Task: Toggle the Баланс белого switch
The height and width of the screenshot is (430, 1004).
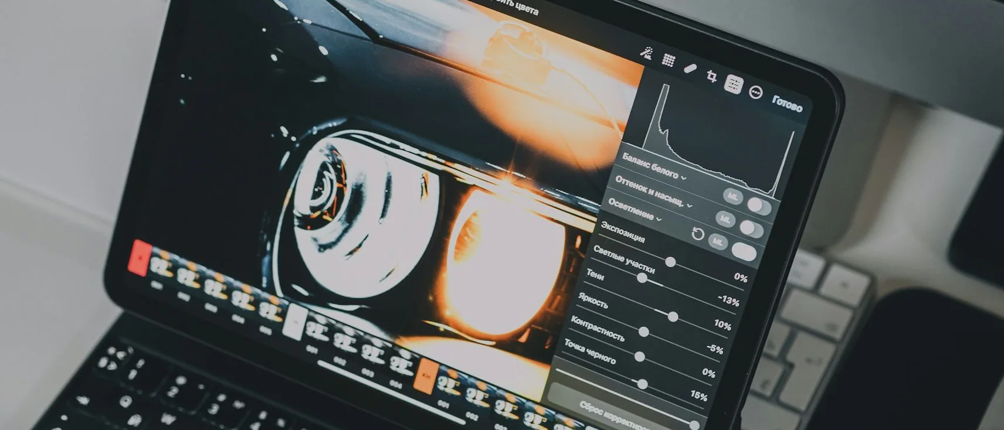Action: (759, 206)
